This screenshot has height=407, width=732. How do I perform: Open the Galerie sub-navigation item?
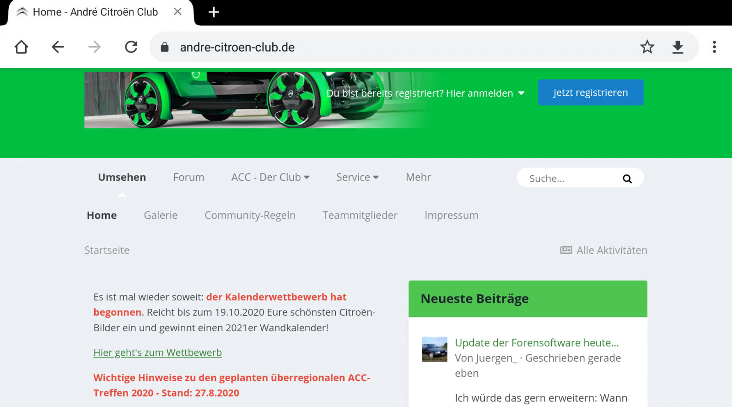[161, 215]
